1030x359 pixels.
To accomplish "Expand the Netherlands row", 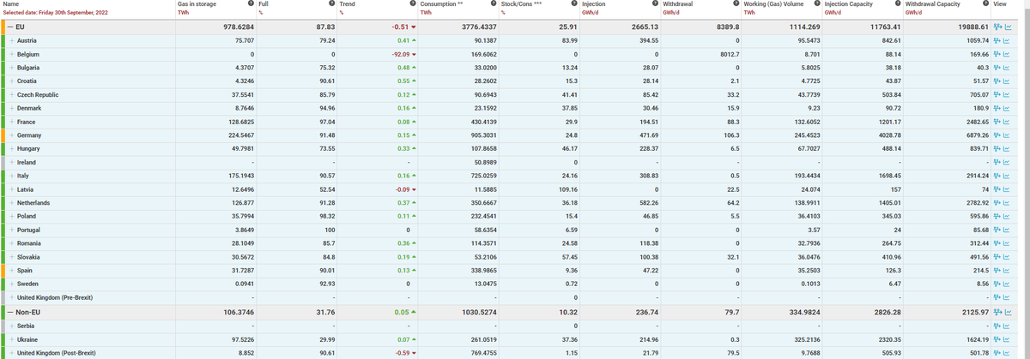I will click(x=12, y=203).
